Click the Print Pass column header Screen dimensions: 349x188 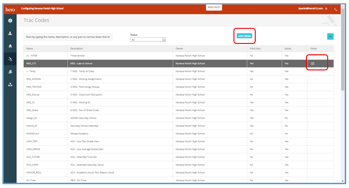click(255, 49)
